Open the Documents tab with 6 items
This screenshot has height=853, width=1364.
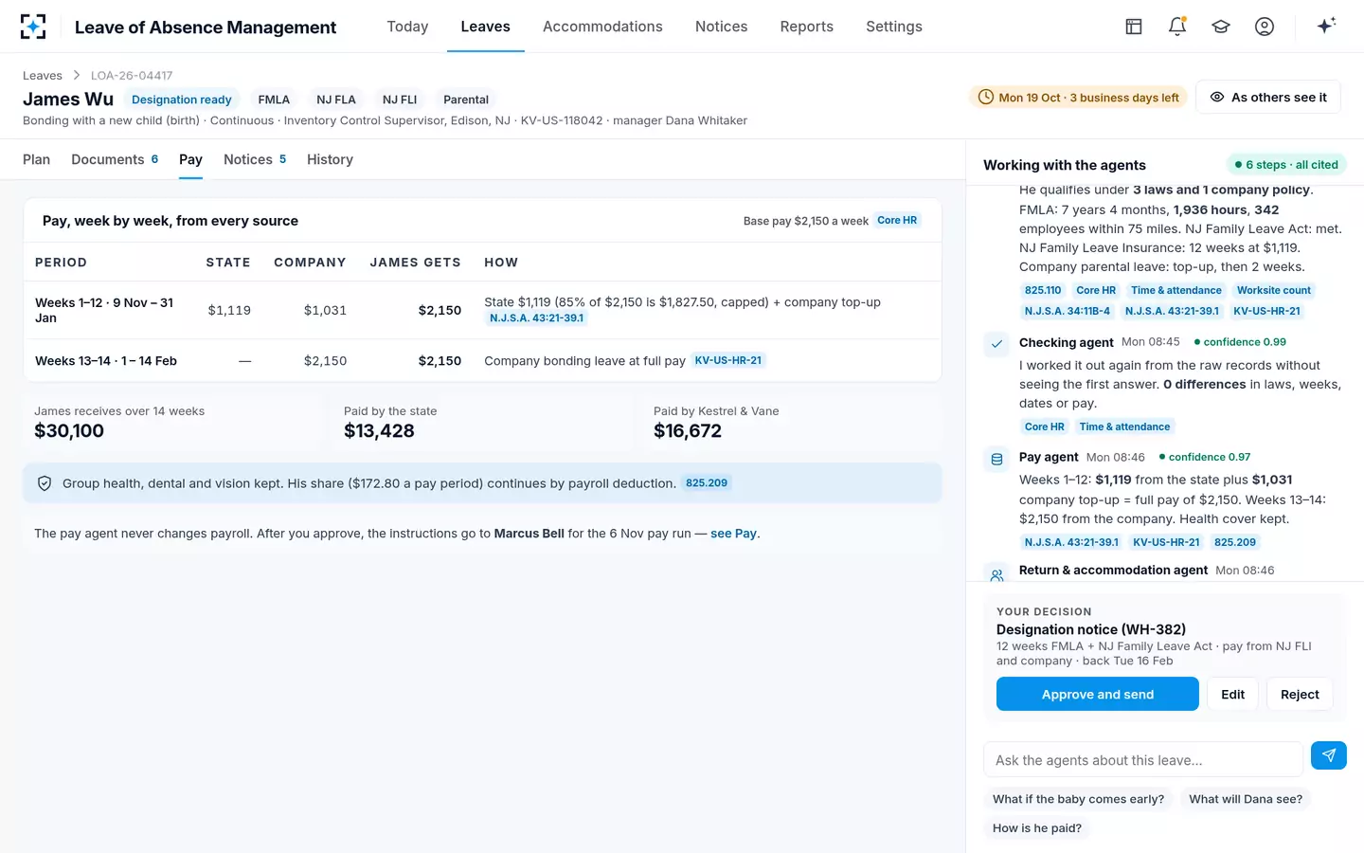click(x=115, y=159)
